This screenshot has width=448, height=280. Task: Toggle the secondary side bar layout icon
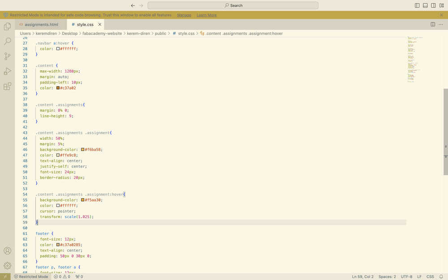click(433, 5)
